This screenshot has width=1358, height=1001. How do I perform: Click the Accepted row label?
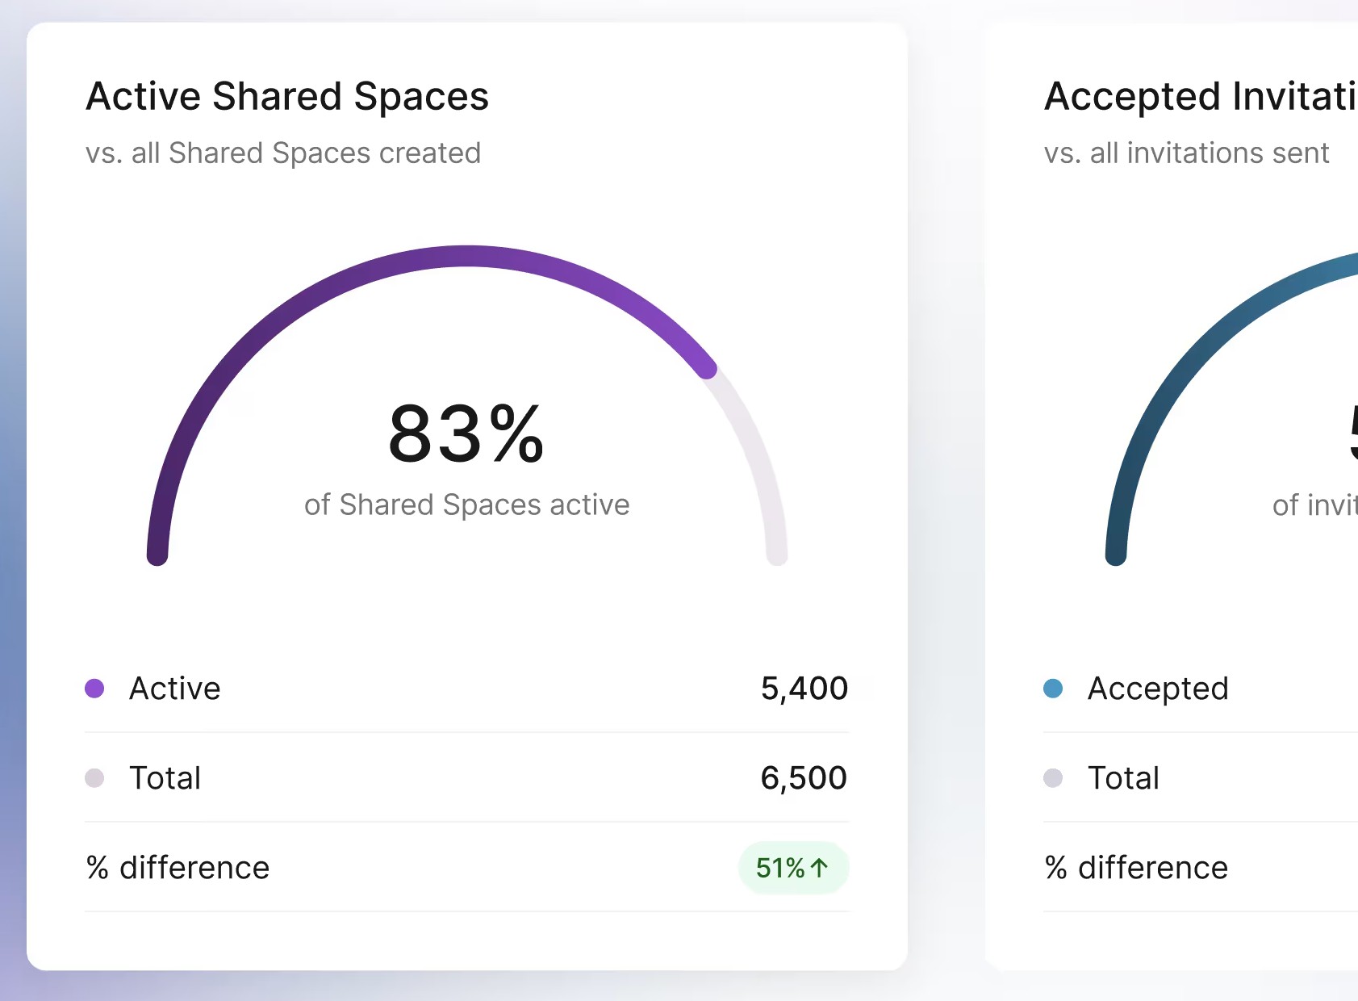coord(1158,689)
